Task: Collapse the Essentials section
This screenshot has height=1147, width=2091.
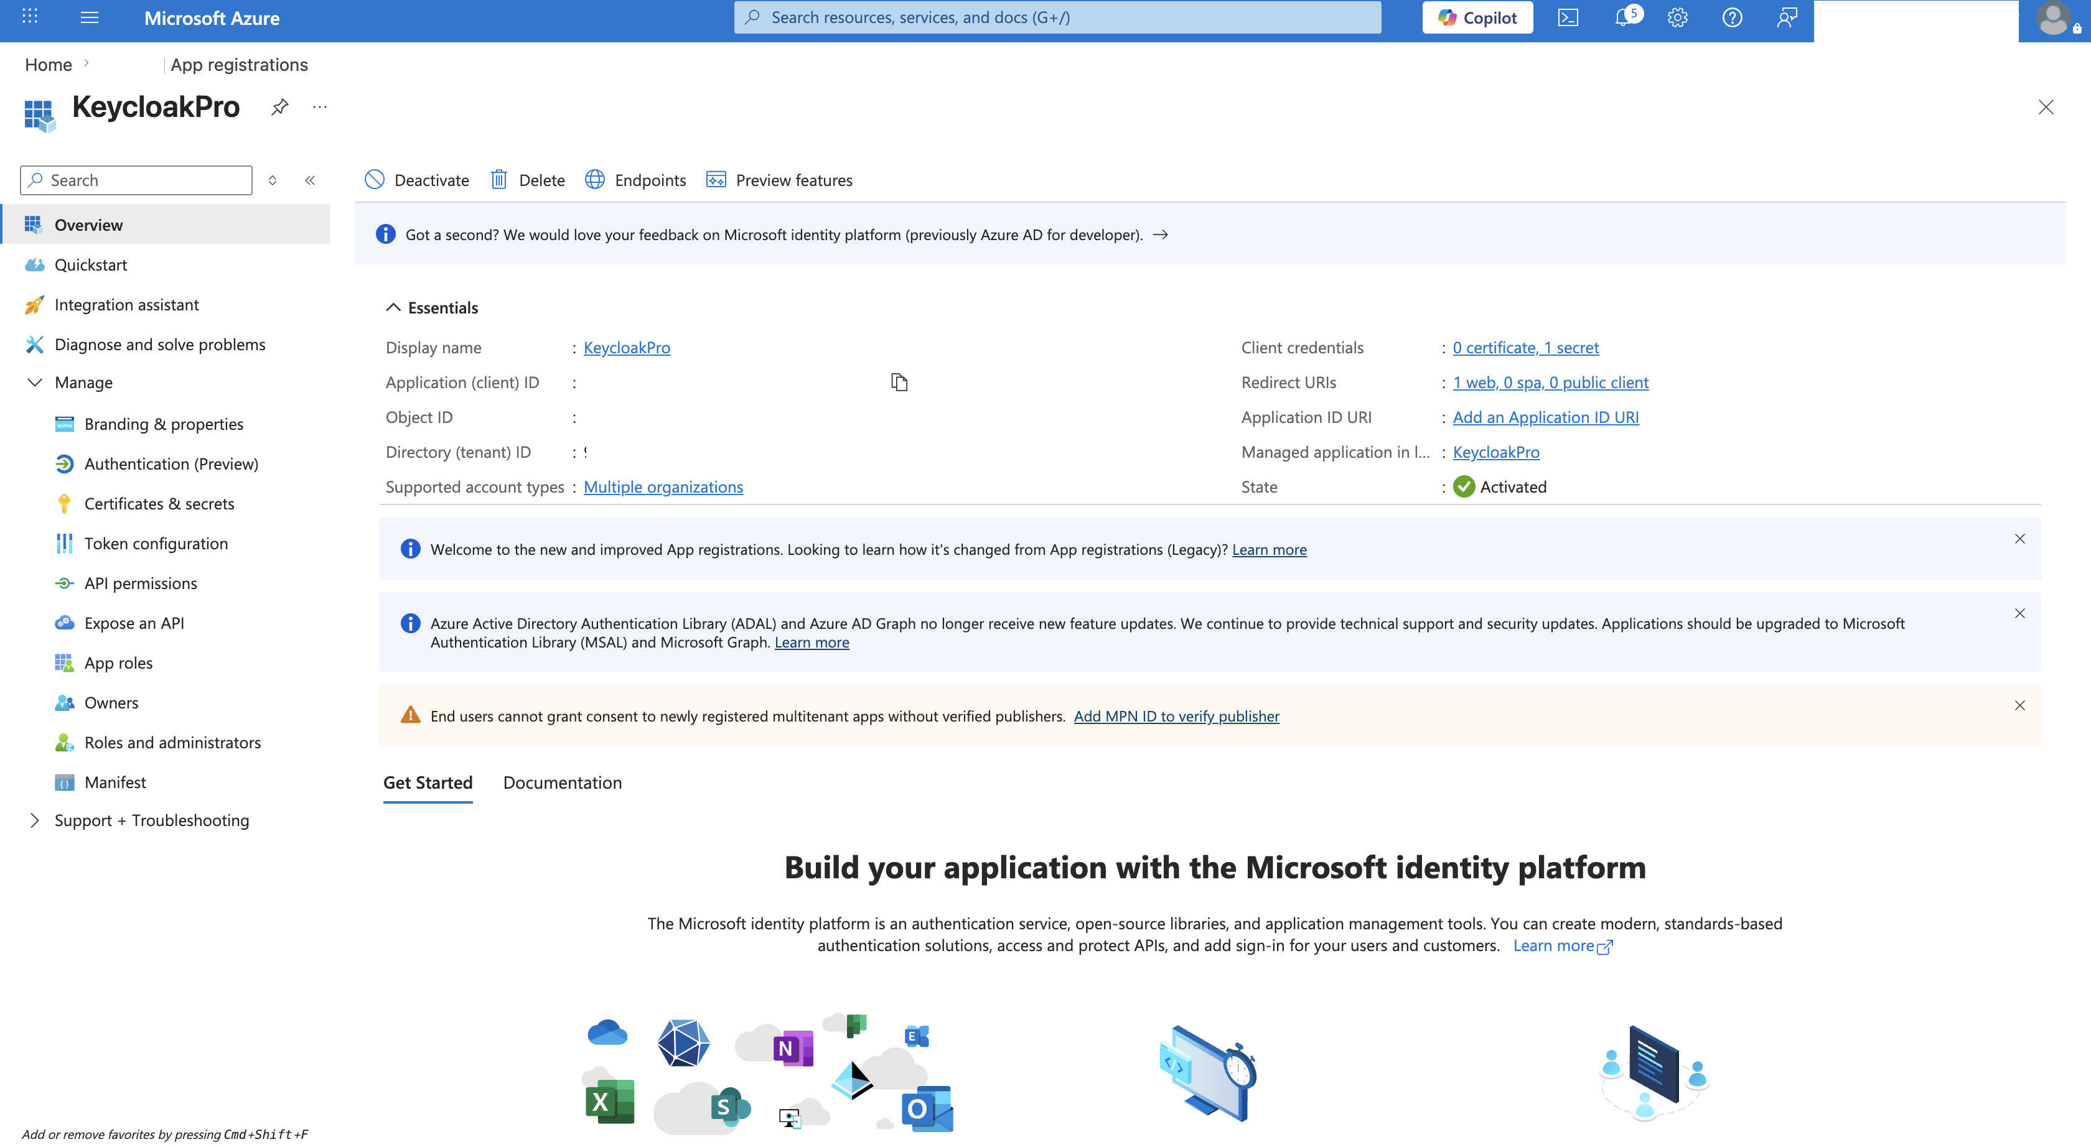Action: 432,307
